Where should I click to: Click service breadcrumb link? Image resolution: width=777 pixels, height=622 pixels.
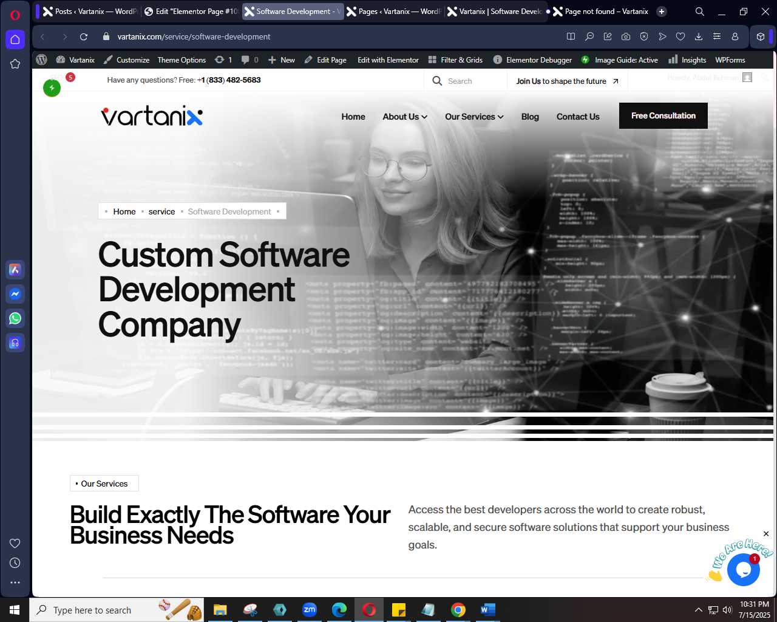click(161, 211)
